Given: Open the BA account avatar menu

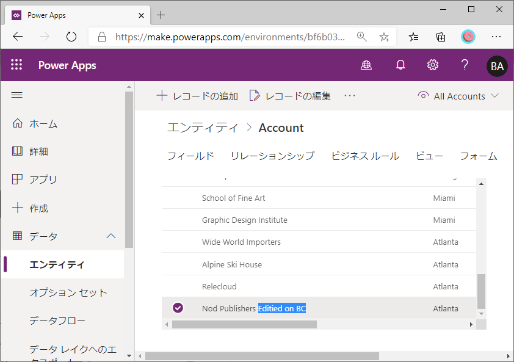Looking at the screenshot, I should (x=497, y=66).
